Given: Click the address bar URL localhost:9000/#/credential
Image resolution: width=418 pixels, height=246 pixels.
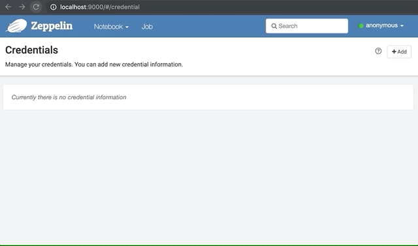Looking at the screenshot, I should (100, 7).
